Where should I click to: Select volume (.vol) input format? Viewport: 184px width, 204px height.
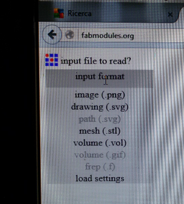tap(100, 143)
